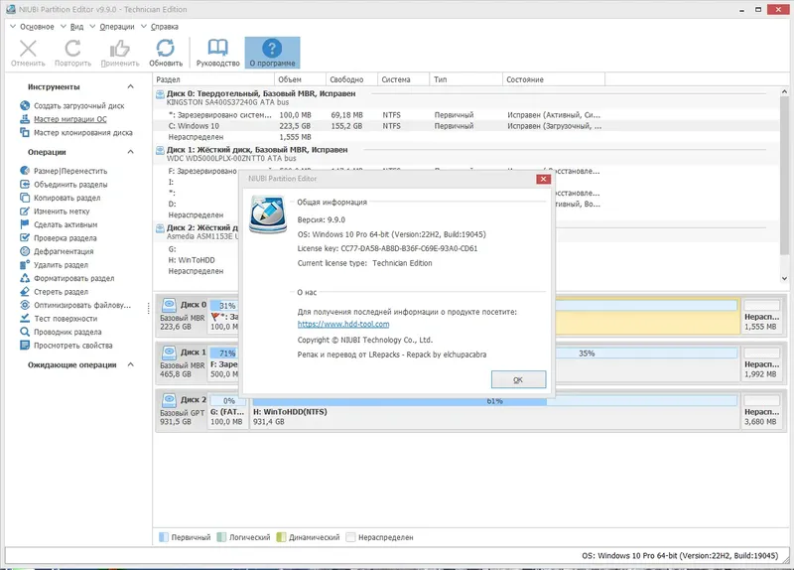Click the Логический legend color swatch
Screen dimensions: 794x570
[221, 537]
